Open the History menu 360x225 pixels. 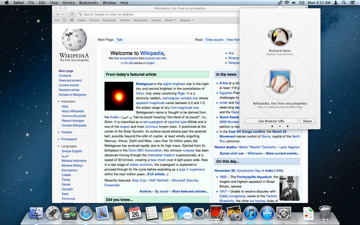coord(68,3)
